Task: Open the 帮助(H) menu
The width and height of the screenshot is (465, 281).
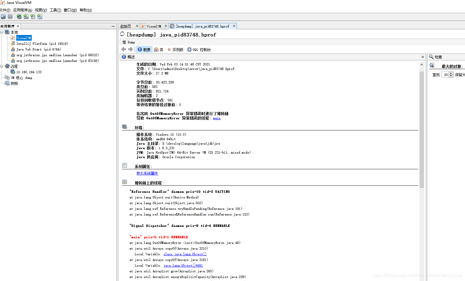Action: (86, 10)
